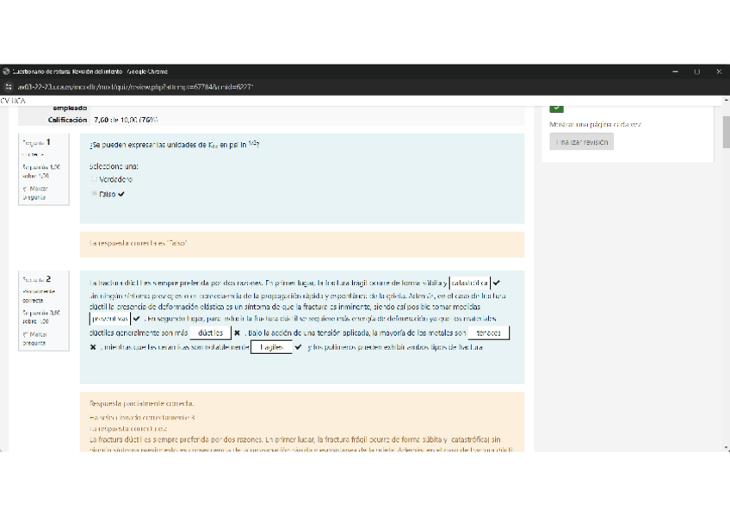This screenshot has width=730, height=516.
Task: Click the checkmark beside the catastrófica dropdown
Action: tap(497, 283)
